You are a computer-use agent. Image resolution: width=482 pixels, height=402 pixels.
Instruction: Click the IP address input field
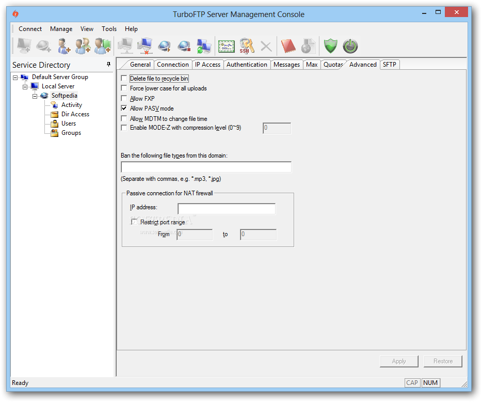pos(227,209)
